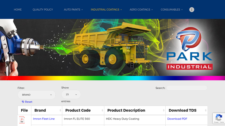The image size is (225, 126).
Task: Open the BRAND filter dropdown
Action: pyautogui.click(x=37, y=95)
